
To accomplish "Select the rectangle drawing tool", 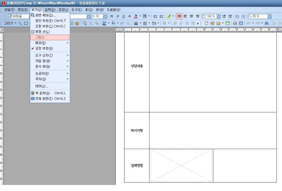I will coord(26,23).
